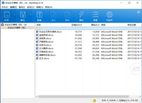Expand the dropdown arrow next to Extract
142x103 pixels.
pyautogui.click(x=31, y=14)
